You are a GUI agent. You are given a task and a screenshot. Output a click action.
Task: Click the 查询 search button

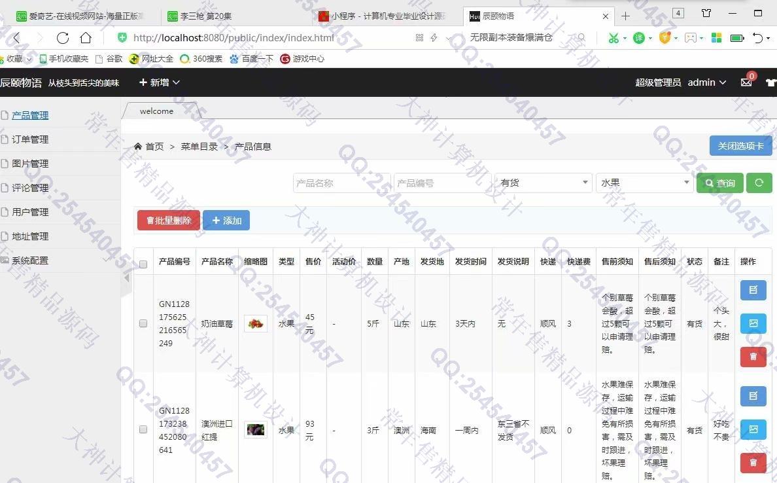[x=720, y=183]
